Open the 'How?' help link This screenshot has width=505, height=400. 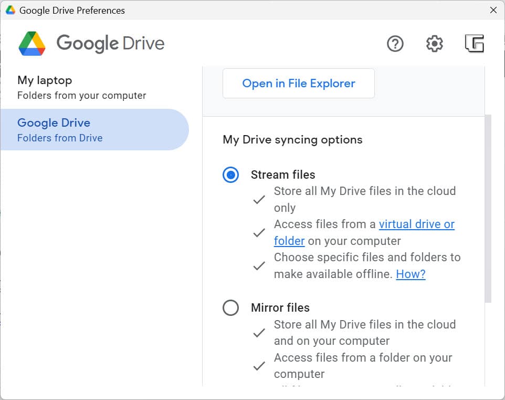point(411,274)
